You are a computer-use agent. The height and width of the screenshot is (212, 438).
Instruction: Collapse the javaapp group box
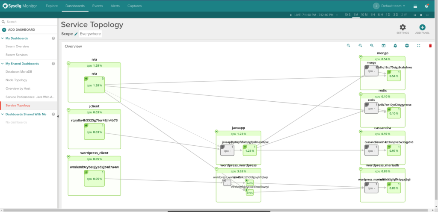216,132
